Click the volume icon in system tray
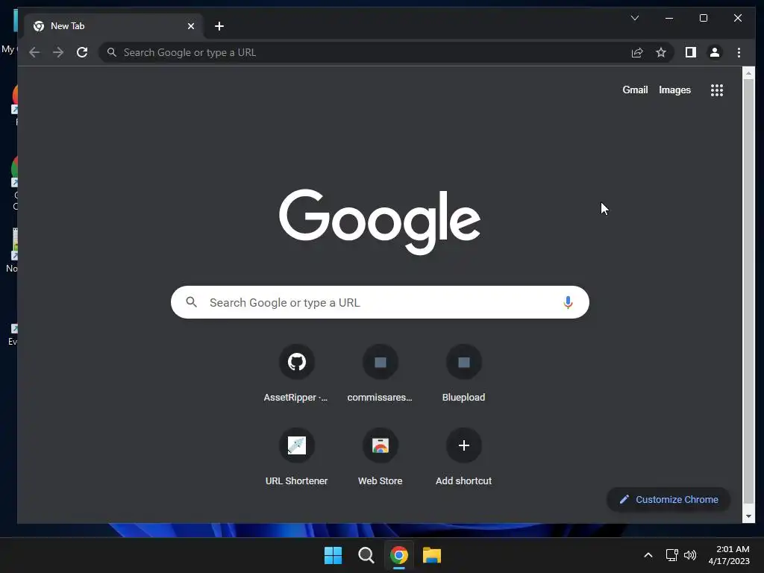Image resolution: width=764 pixels, height=573 pixels. pos(690,555)
